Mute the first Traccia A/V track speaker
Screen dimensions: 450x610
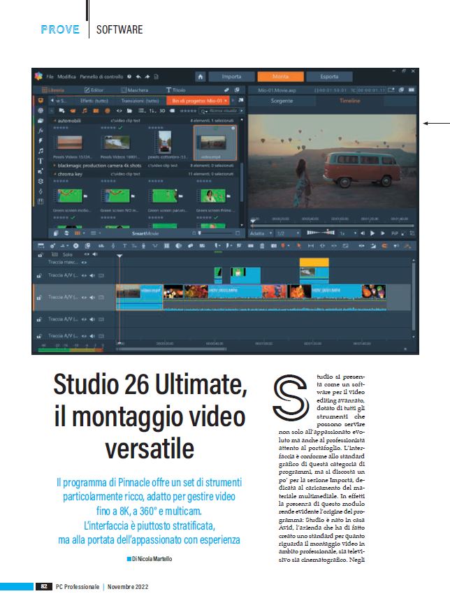click(x=92, y=275)
